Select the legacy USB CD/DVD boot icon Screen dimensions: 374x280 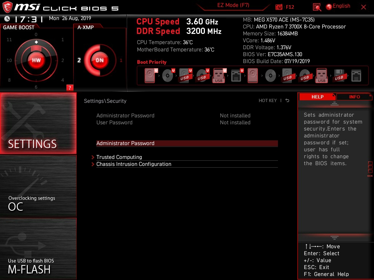[x=305, y=75]
